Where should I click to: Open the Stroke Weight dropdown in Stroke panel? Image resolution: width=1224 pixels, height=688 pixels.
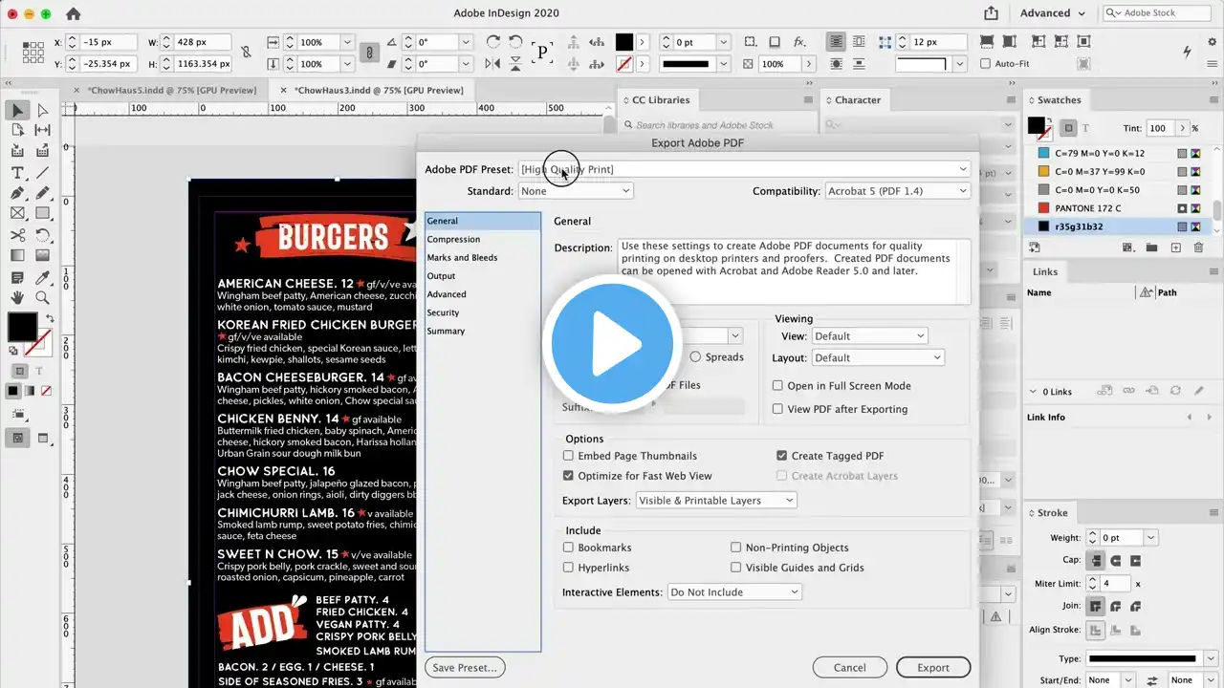1150,538
